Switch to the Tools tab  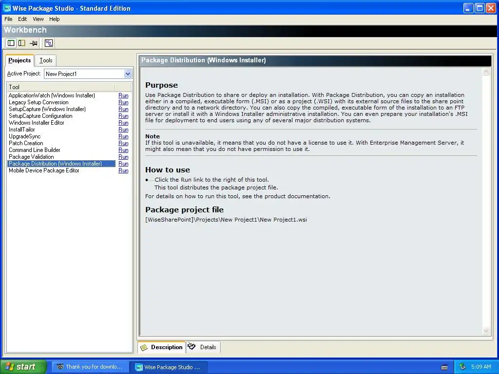tap(46, 60)
